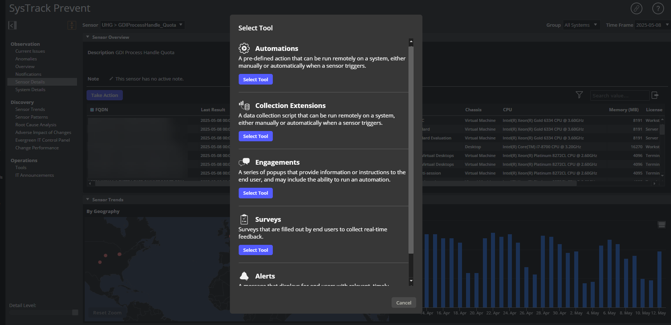Open Anomalies in sidebar

(x=26, y=59)
